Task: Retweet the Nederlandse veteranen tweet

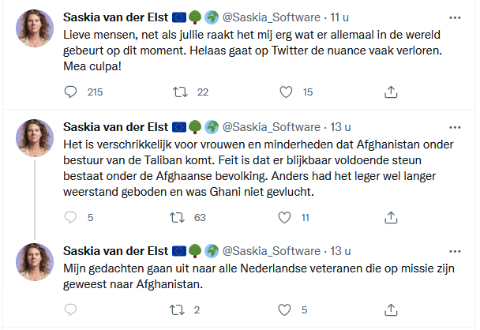Action: point(178,310)
